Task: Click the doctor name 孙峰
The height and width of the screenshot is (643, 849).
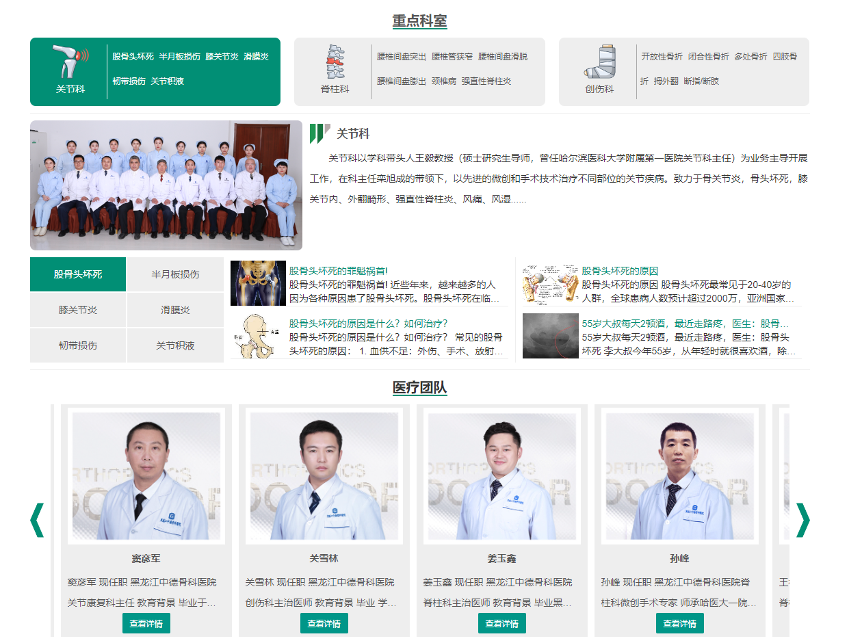Action: (680, 558)
